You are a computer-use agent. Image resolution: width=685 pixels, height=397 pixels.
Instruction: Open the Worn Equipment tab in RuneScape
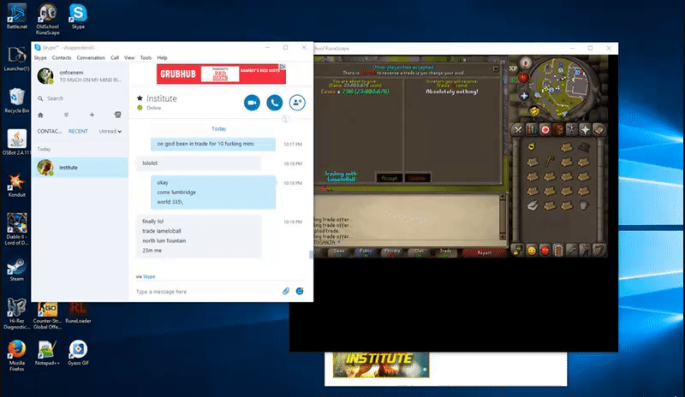(x=572, y=129)
